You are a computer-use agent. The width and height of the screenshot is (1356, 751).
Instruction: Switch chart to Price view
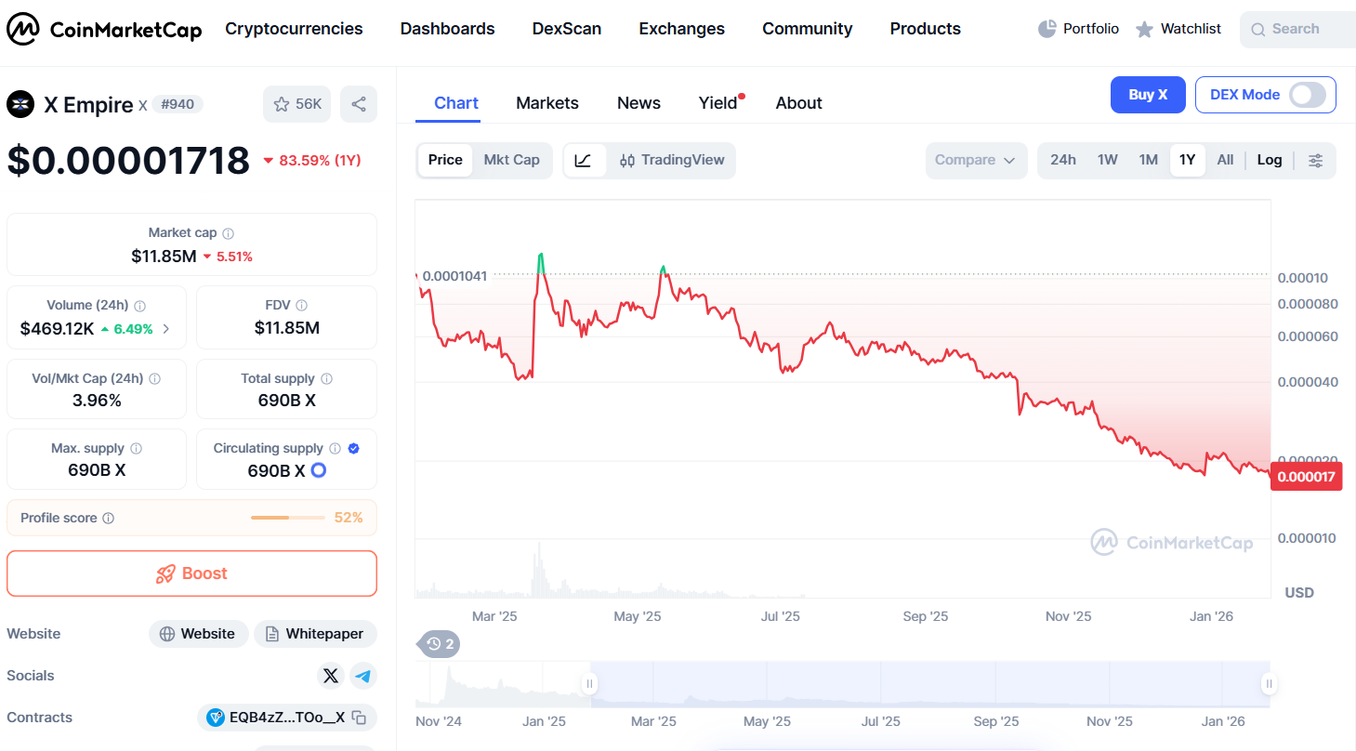(x=445, y=160)
